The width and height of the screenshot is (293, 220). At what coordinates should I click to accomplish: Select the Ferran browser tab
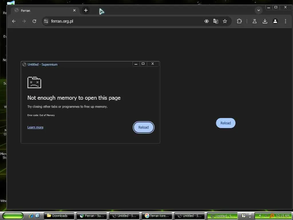pos(45,11)
